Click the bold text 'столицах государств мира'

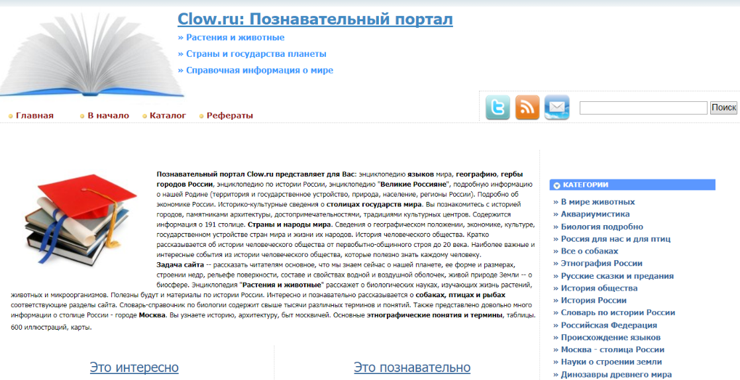point(374,205)
